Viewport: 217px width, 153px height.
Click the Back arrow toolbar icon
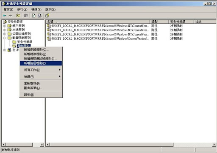[x=5, y=16]
